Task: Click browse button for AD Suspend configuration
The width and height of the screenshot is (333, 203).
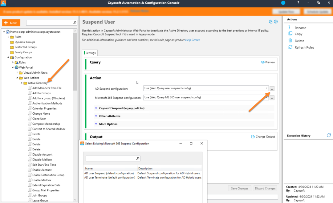Action: [x=272, y=88]
